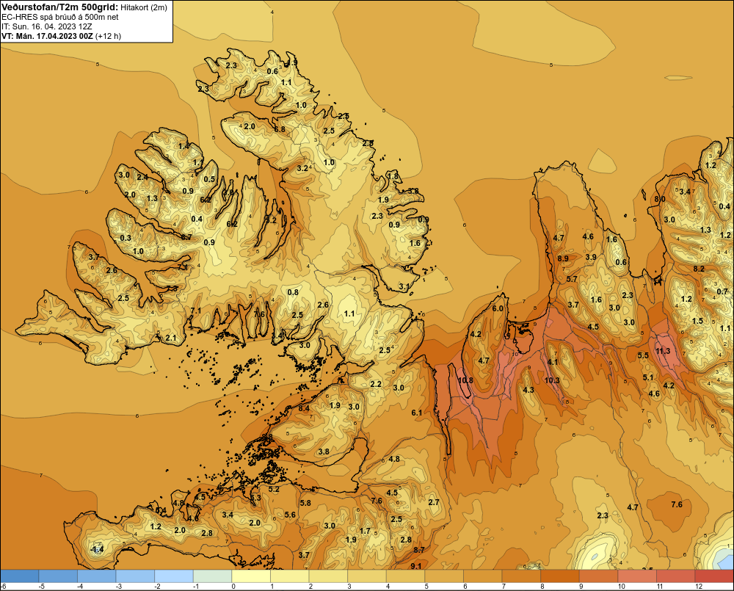Click the 5.1 temperature value
The width and height of the screenshot is (734, 591).
pyautogui.click(x=648, y=377)
